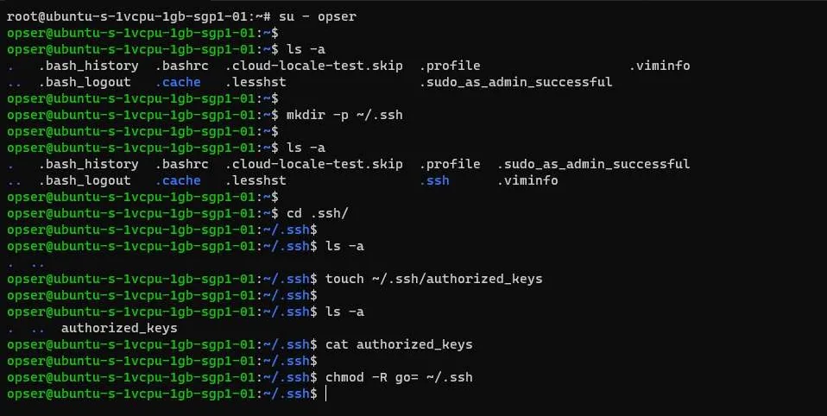This screenshot has height=416, width=827.
Task: Click the text cursor at the final prompt
Action: (326, 394)
